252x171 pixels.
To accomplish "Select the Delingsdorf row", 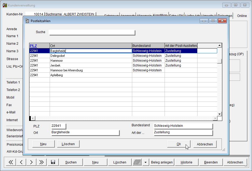I will tap(123, 56).
